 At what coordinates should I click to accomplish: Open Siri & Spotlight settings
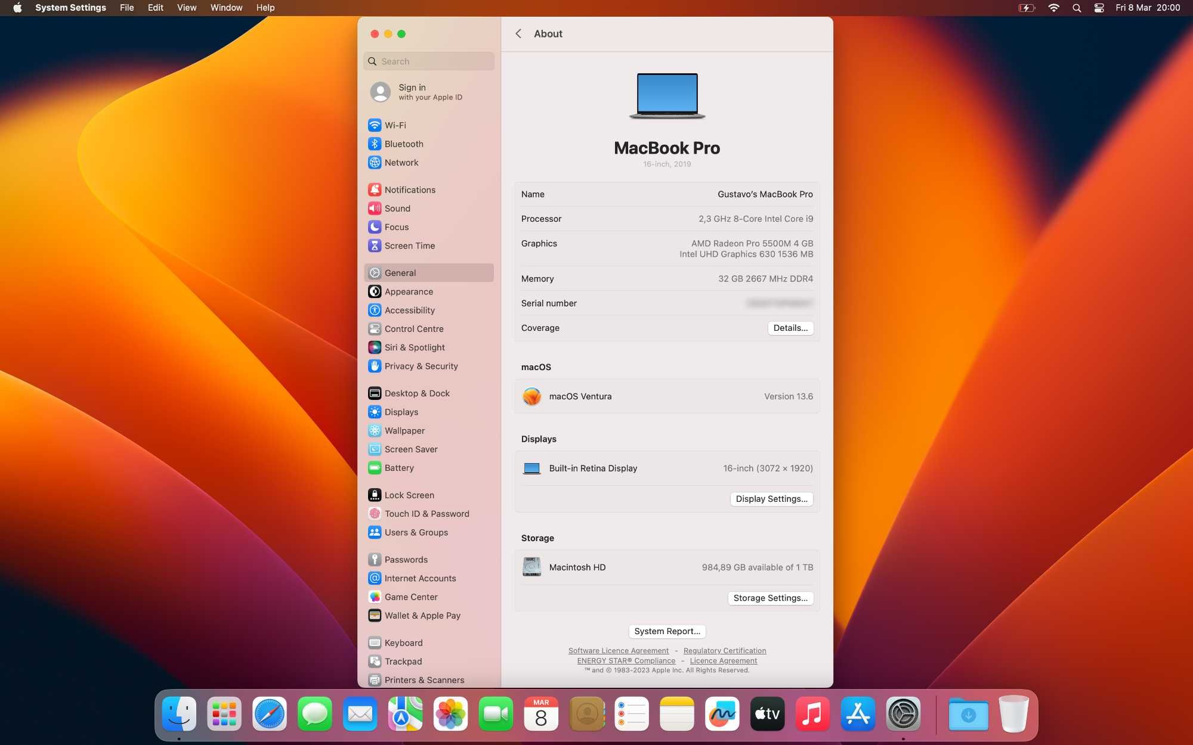[x=428, y=347]
